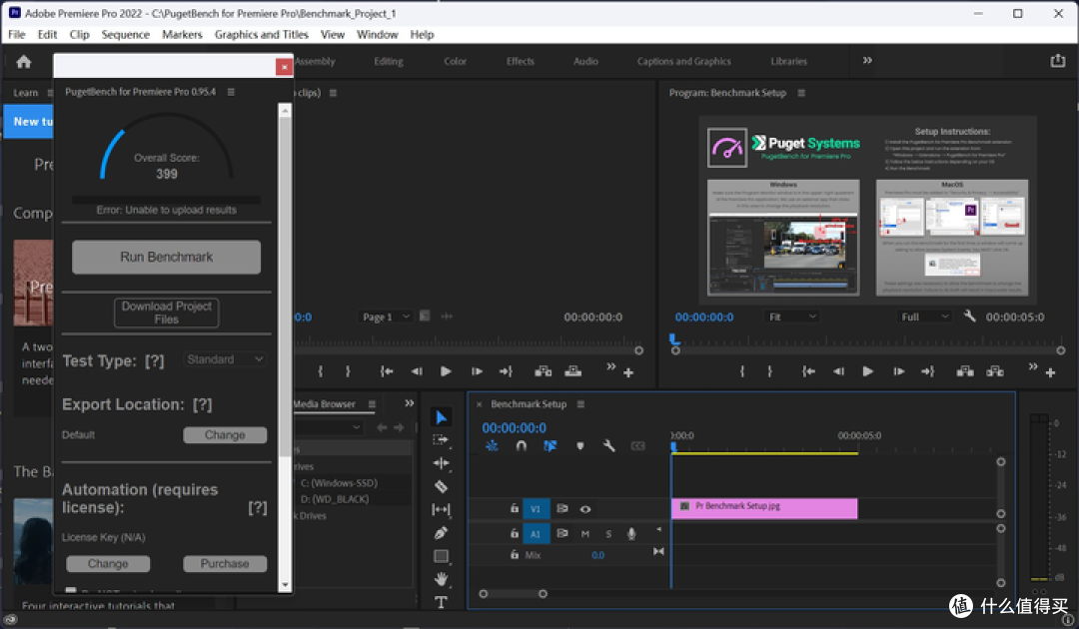This screenshot has height=629, width=1079.
Task: Open PugetBench panel menu
Action: (x=231, y=92)
